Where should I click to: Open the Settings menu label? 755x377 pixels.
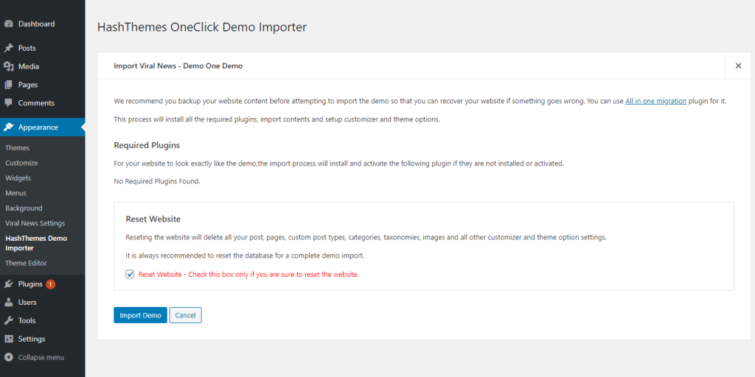coord(32,339)
